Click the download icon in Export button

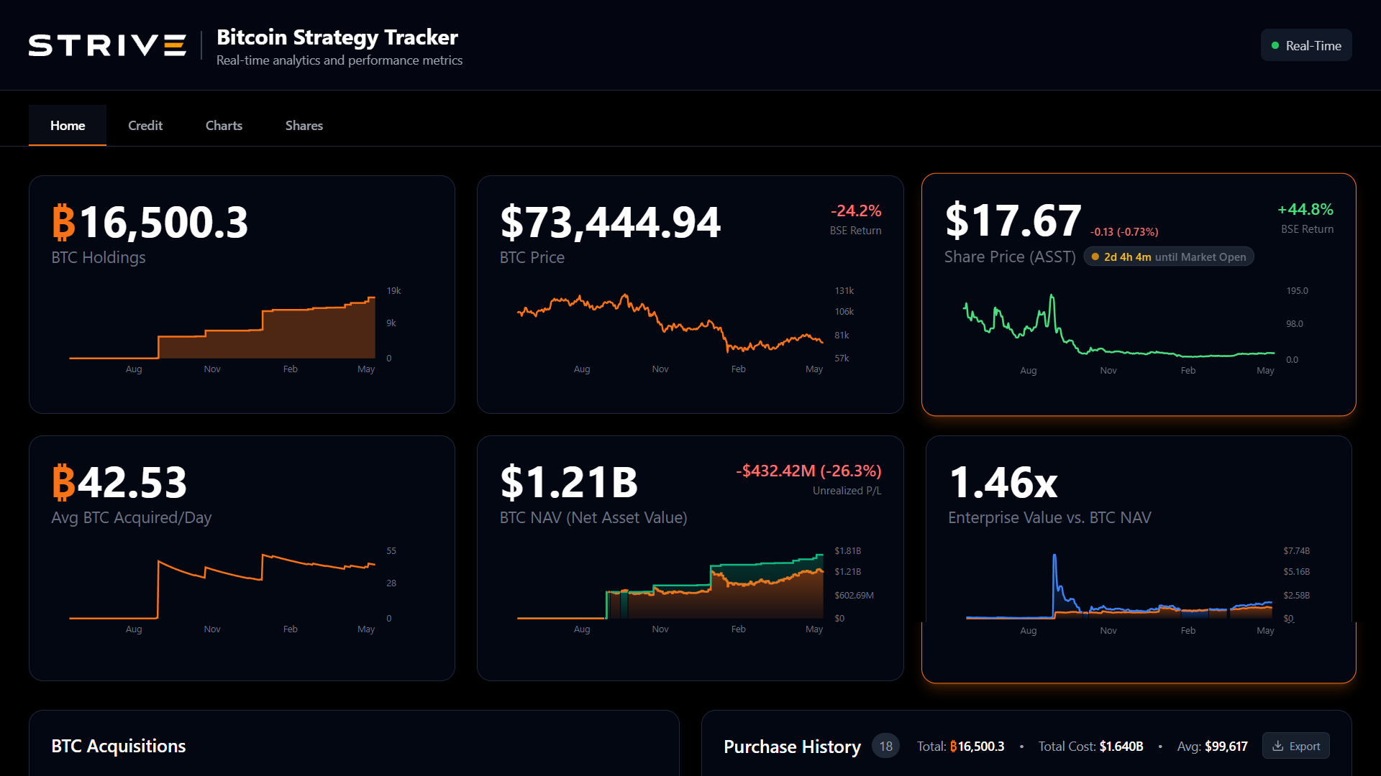(1278, 746)
